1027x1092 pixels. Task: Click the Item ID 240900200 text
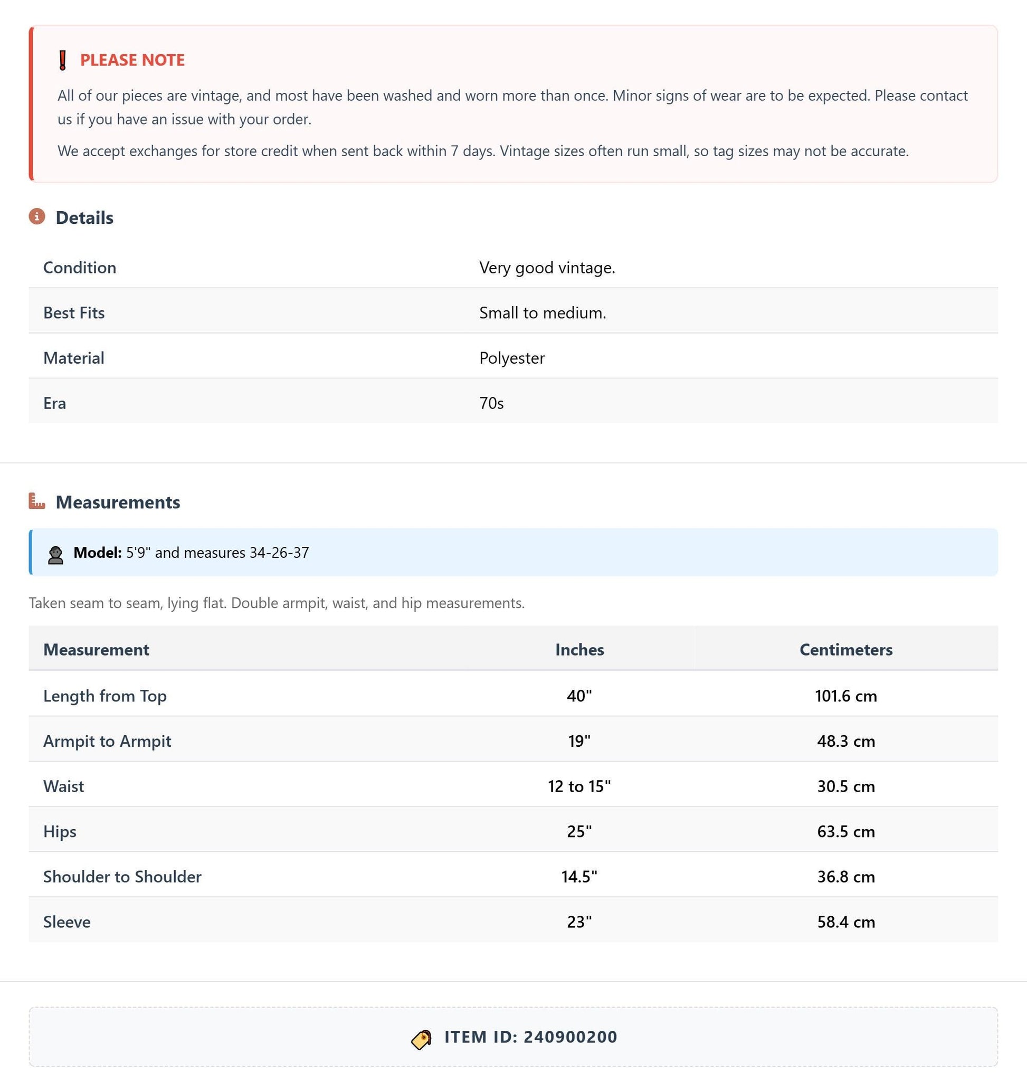pyautogui.click(x=531, y=1037)
